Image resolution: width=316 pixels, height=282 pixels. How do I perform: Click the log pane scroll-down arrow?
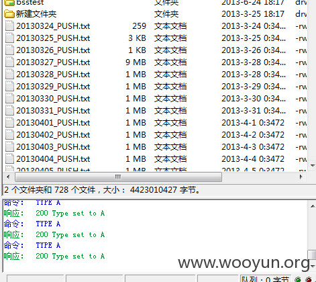point(313,266)
